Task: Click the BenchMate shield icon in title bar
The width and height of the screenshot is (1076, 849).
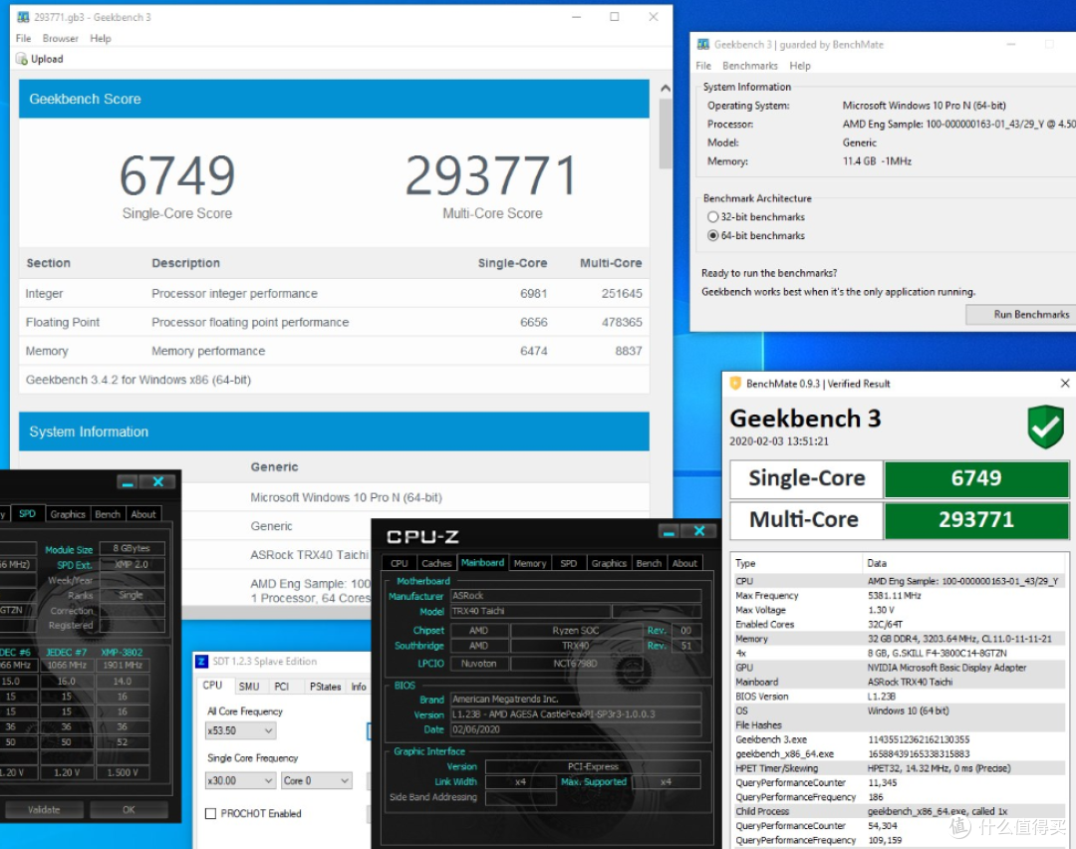Action: click(x=735, y=384)
